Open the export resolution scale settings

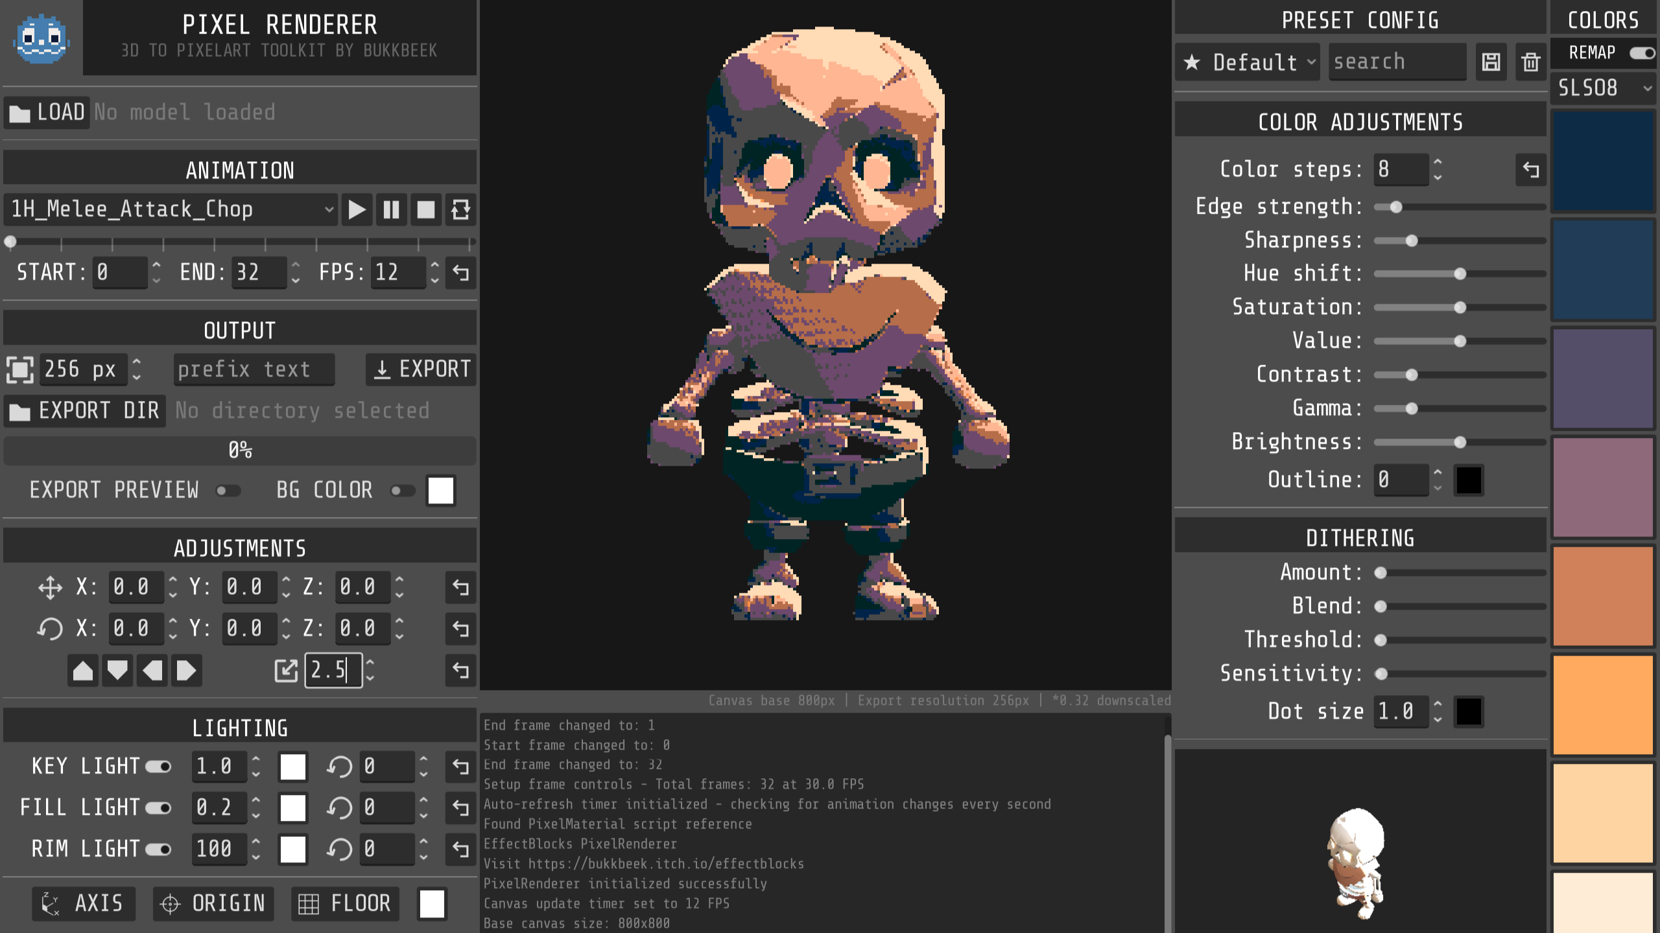point(21,369)
